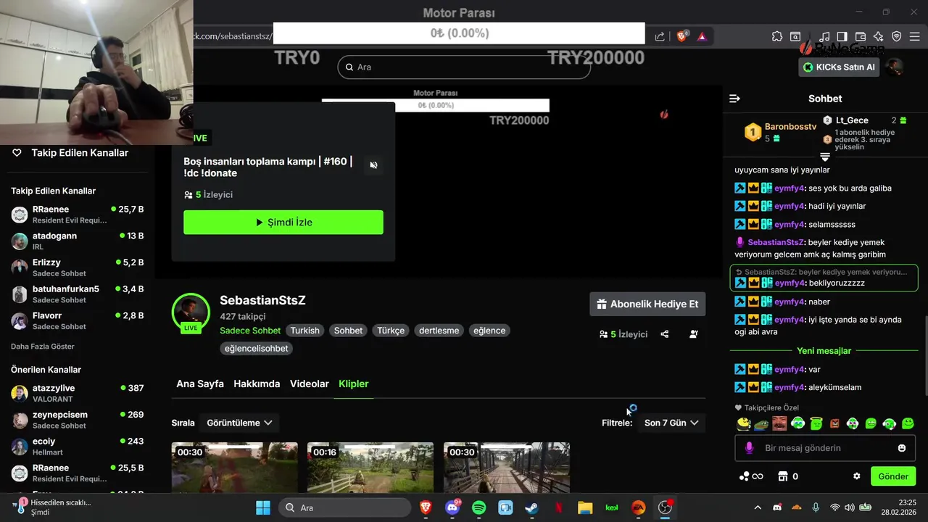Focus the Ara search field
Image resolution: width=928 pixels, height=522 pixels.
(x=464, y=67)
